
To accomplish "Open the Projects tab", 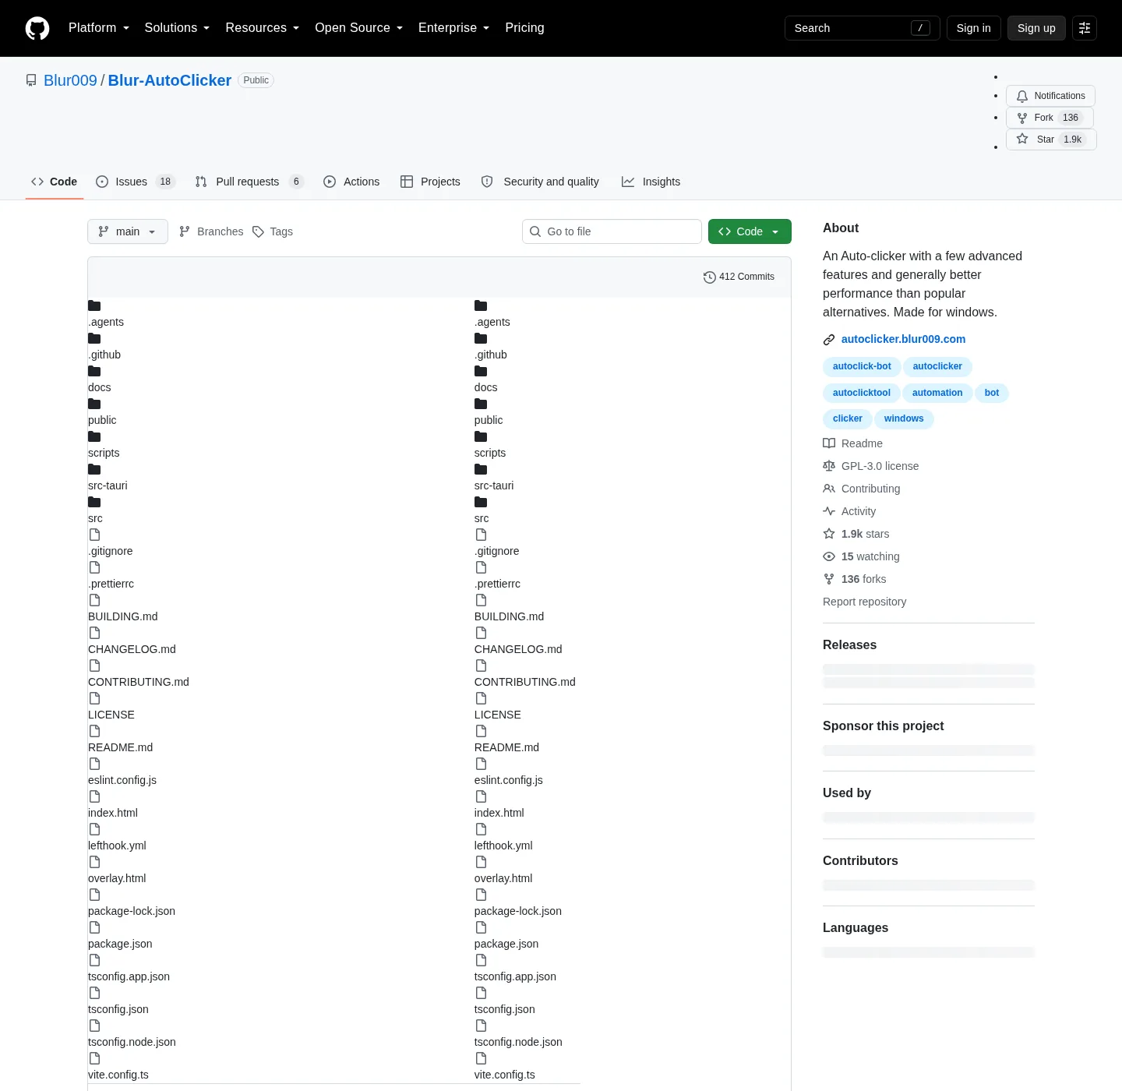I will click(x=430, y=182).
